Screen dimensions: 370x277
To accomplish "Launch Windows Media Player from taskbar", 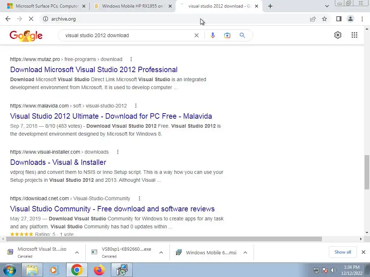I will pos(54,270).
